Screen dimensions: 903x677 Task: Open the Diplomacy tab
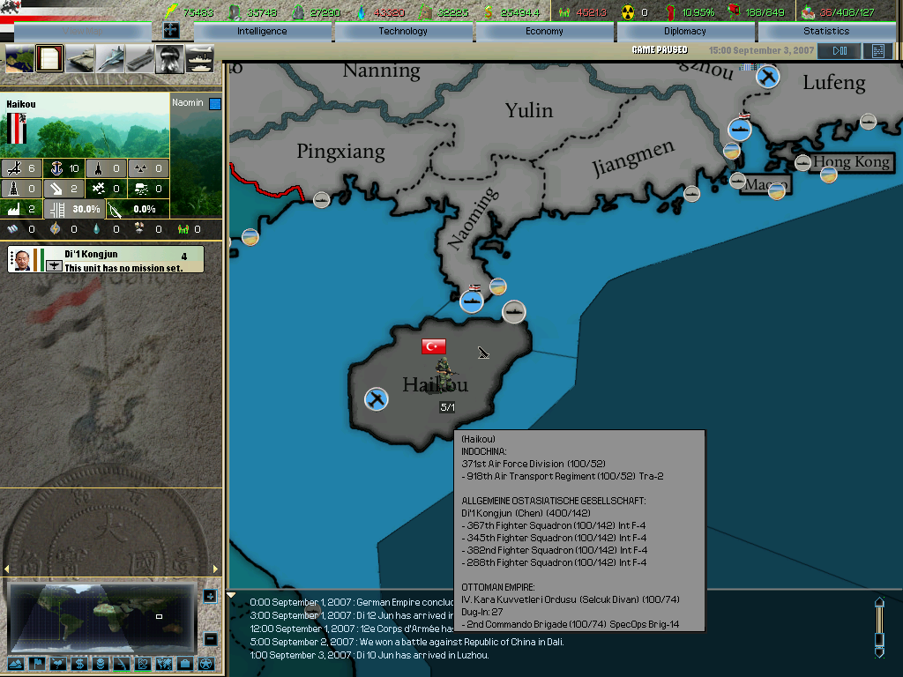685,32
